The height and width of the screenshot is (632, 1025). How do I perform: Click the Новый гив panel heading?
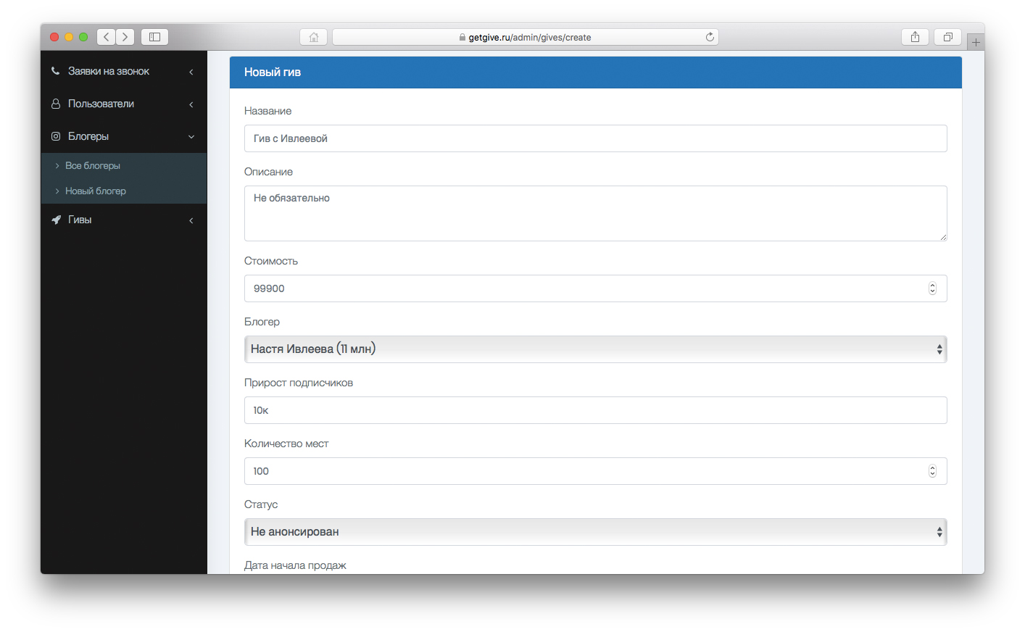click(273, 72)
